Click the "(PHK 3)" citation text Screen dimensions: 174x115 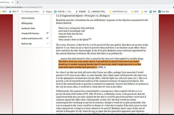coord(102,67)
